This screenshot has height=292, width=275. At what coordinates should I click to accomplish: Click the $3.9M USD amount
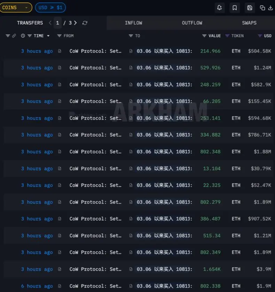click(x=264, y=269)
